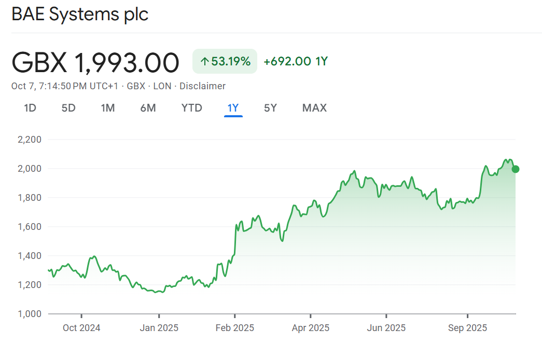
Task: Click the +692.00 1Y change text
Action: click(x=296, y=62)
